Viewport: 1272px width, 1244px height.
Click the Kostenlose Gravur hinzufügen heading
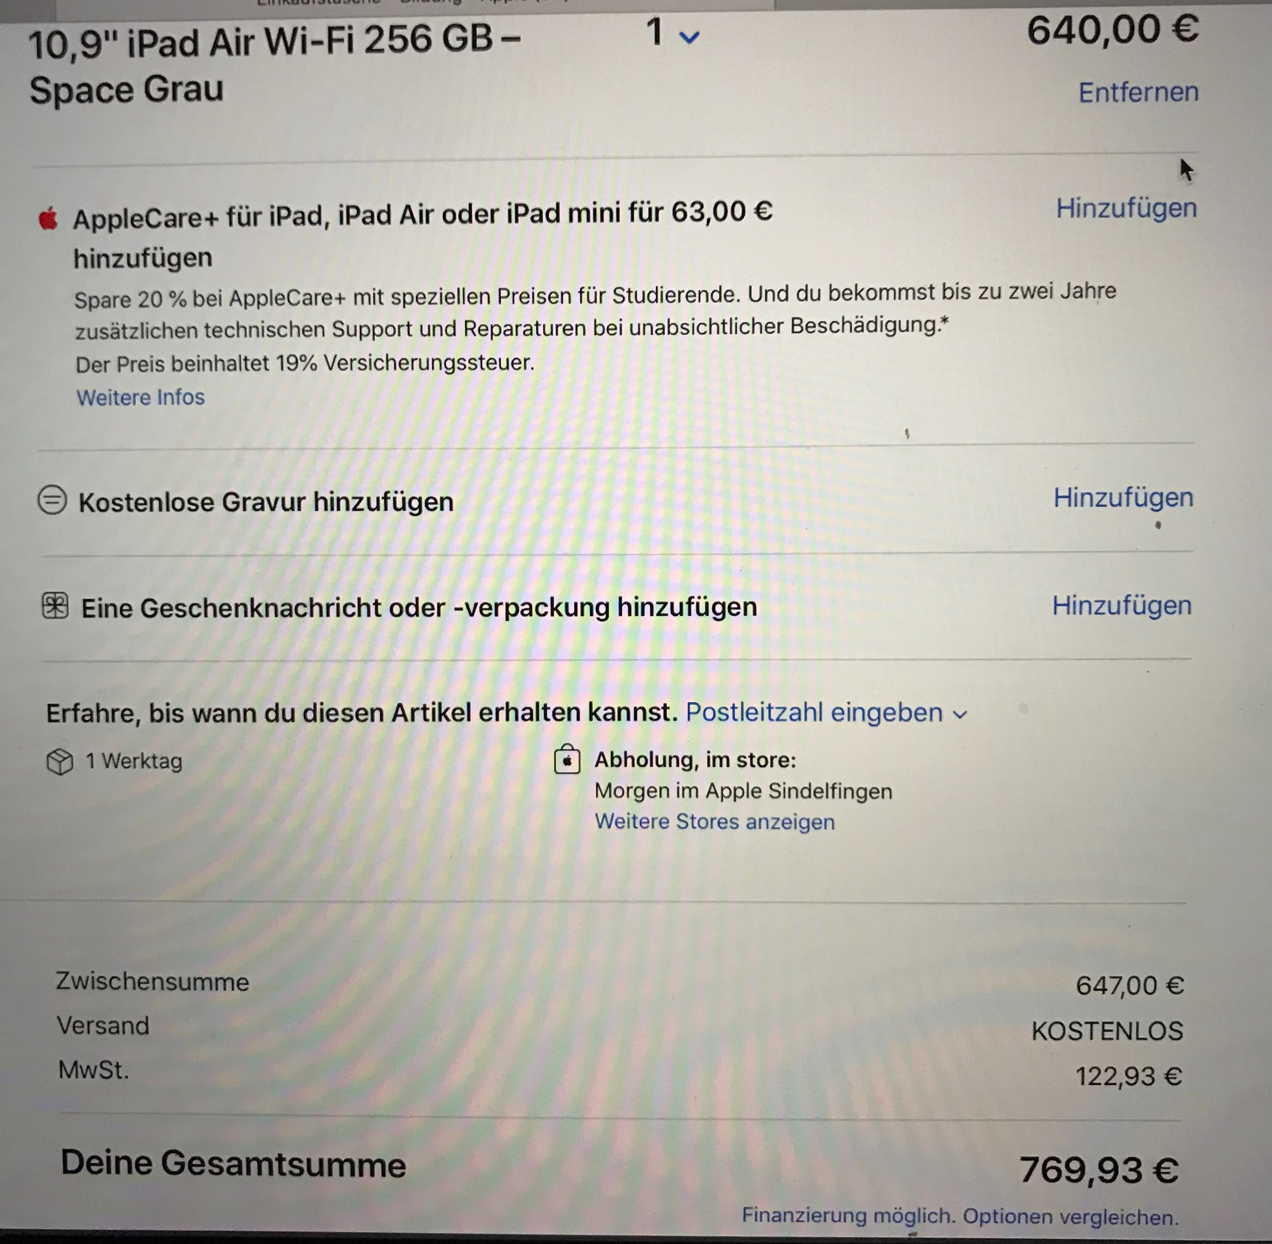[x=266, y=502]
